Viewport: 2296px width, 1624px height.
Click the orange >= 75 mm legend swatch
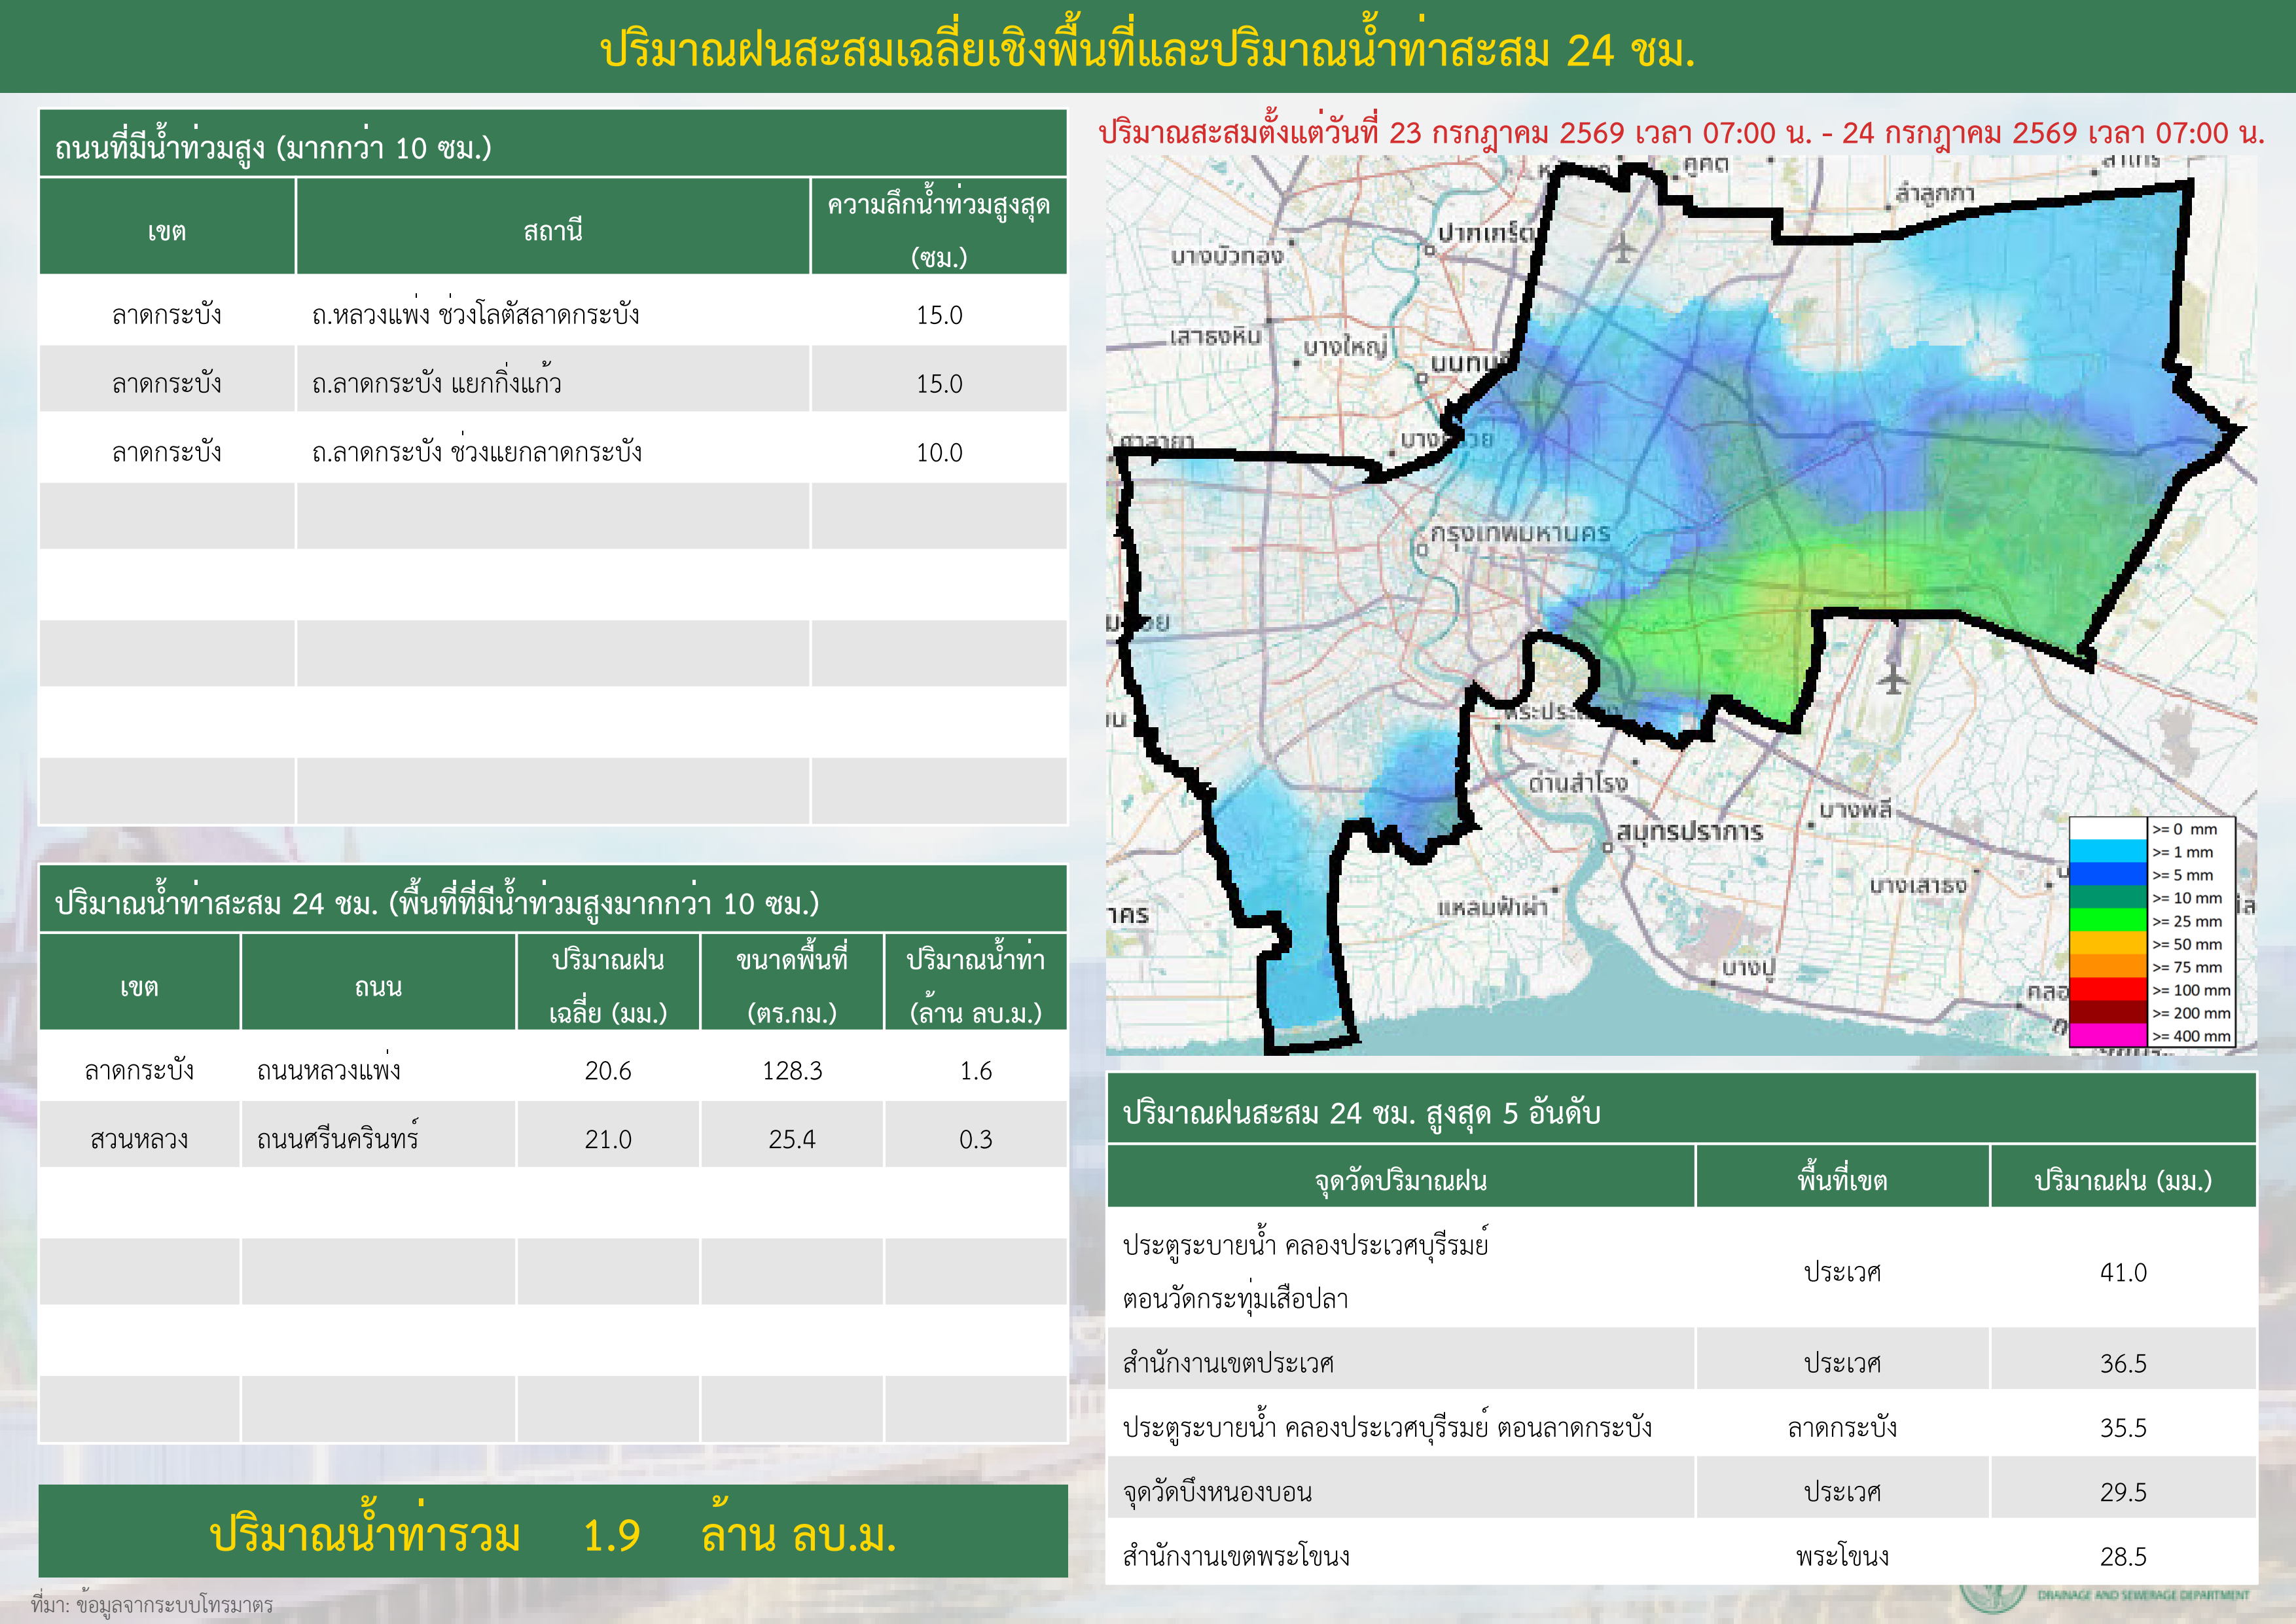pos(2108,967)
